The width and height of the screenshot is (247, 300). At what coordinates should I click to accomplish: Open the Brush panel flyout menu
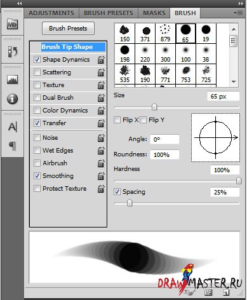tap(238, 13)
